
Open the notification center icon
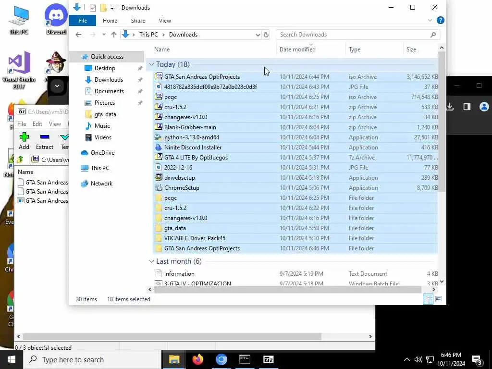tap(477, 360)
